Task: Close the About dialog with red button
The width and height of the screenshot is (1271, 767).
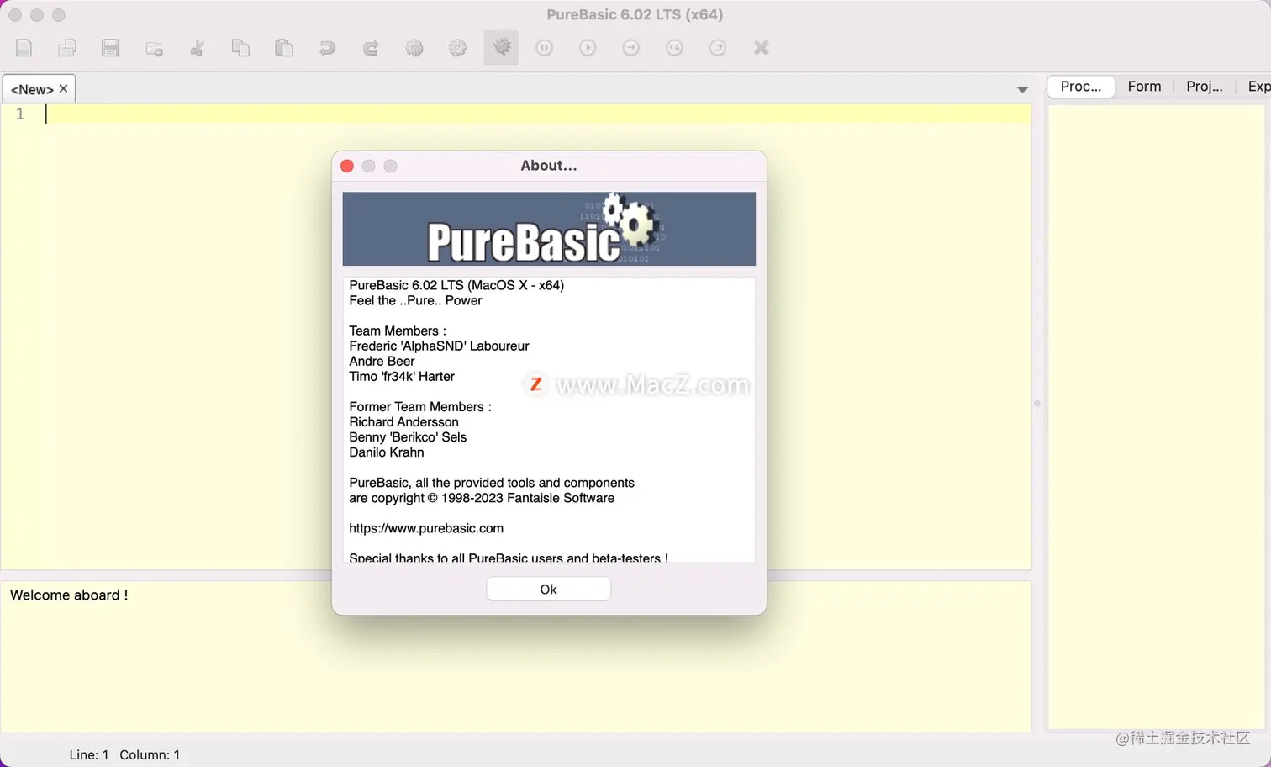Action: point(347,166)
